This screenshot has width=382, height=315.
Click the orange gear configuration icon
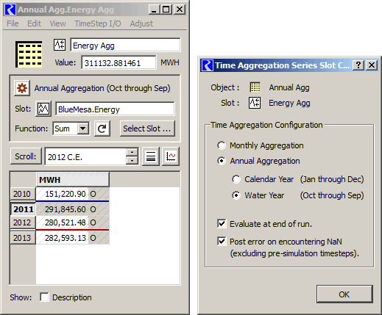click(22, 88)
